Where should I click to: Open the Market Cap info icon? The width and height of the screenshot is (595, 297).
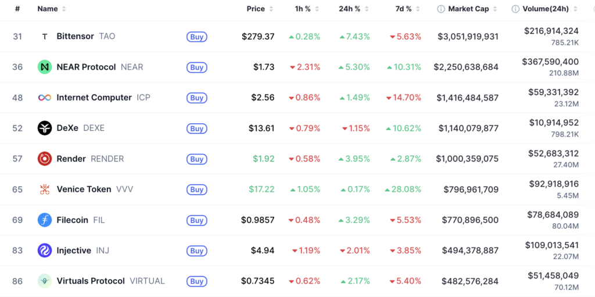441,9
